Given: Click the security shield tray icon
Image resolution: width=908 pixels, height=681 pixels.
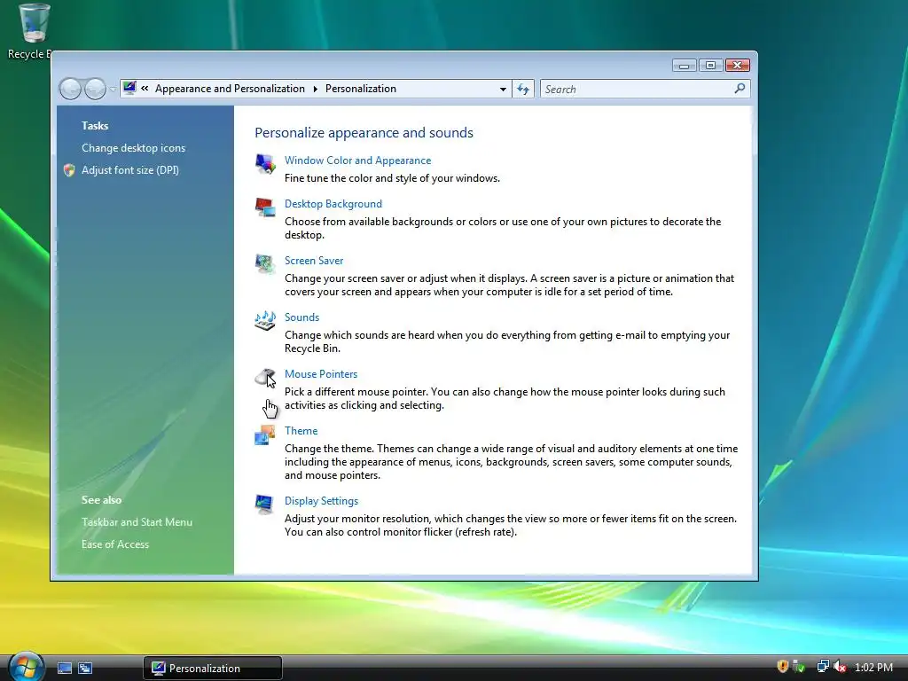Looking at the screenshot, I should (782, 667).
